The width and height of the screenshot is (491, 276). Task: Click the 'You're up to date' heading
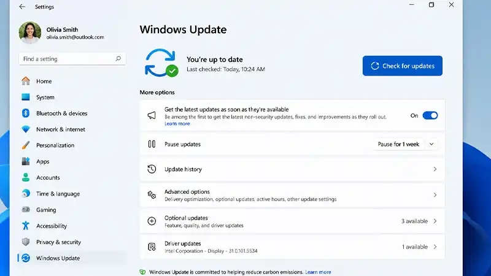(214, 59)
